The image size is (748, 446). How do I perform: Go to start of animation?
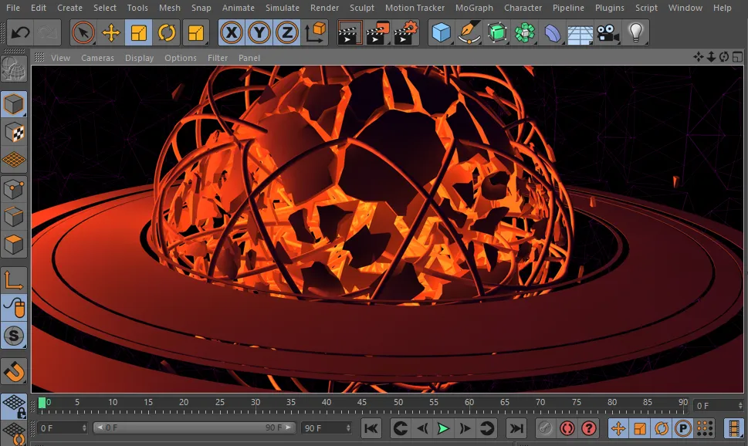(371, 428)
